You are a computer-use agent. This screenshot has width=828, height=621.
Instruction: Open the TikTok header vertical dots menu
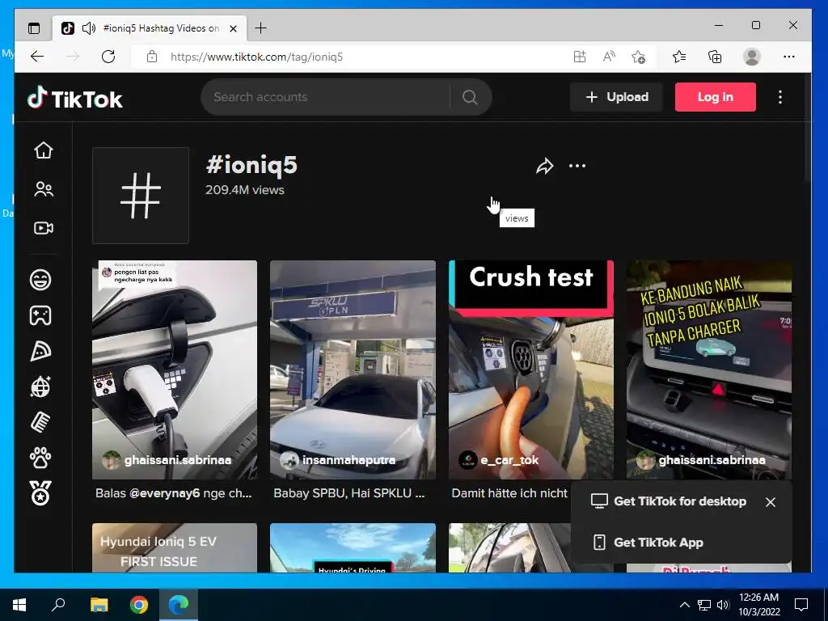(780, 97)
